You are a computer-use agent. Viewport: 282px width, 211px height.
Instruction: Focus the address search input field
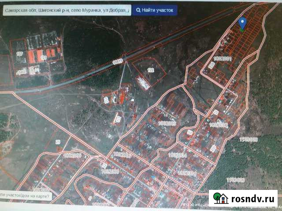[67, 10]
